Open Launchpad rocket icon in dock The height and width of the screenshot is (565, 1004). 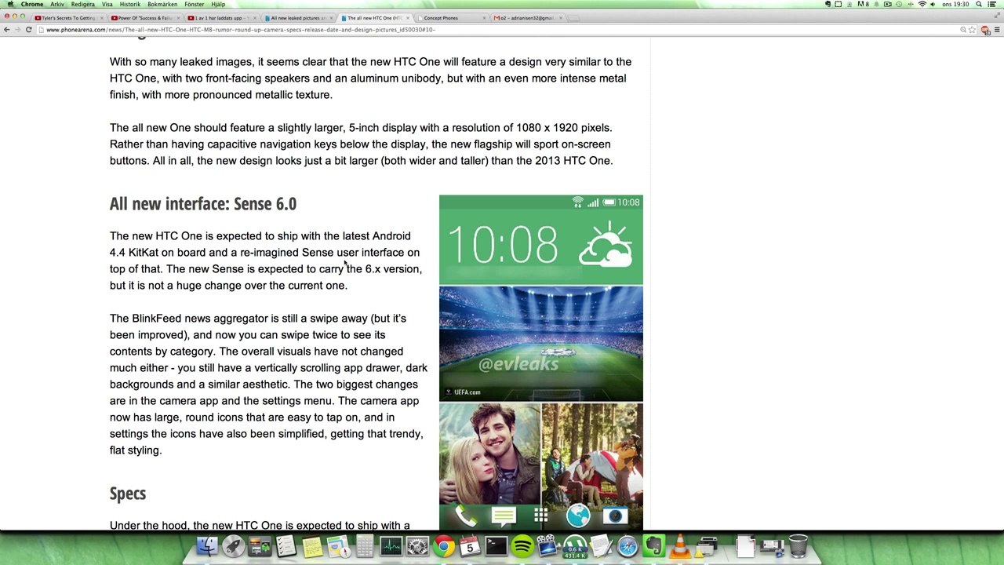(234, 545)
